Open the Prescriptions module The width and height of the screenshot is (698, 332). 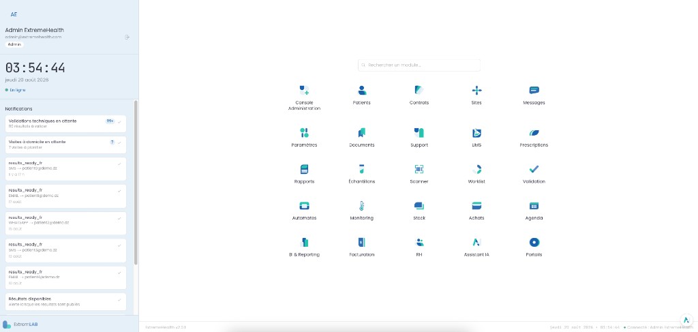534,137
